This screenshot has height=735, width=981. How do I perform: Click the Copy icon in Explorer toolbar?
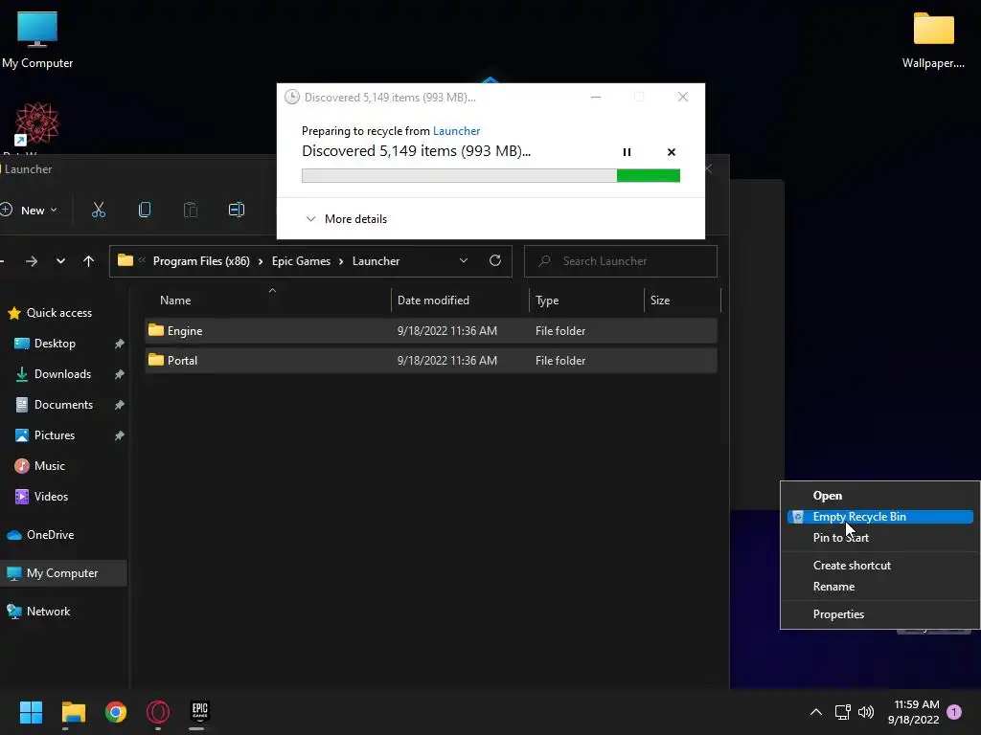point(145,210)
